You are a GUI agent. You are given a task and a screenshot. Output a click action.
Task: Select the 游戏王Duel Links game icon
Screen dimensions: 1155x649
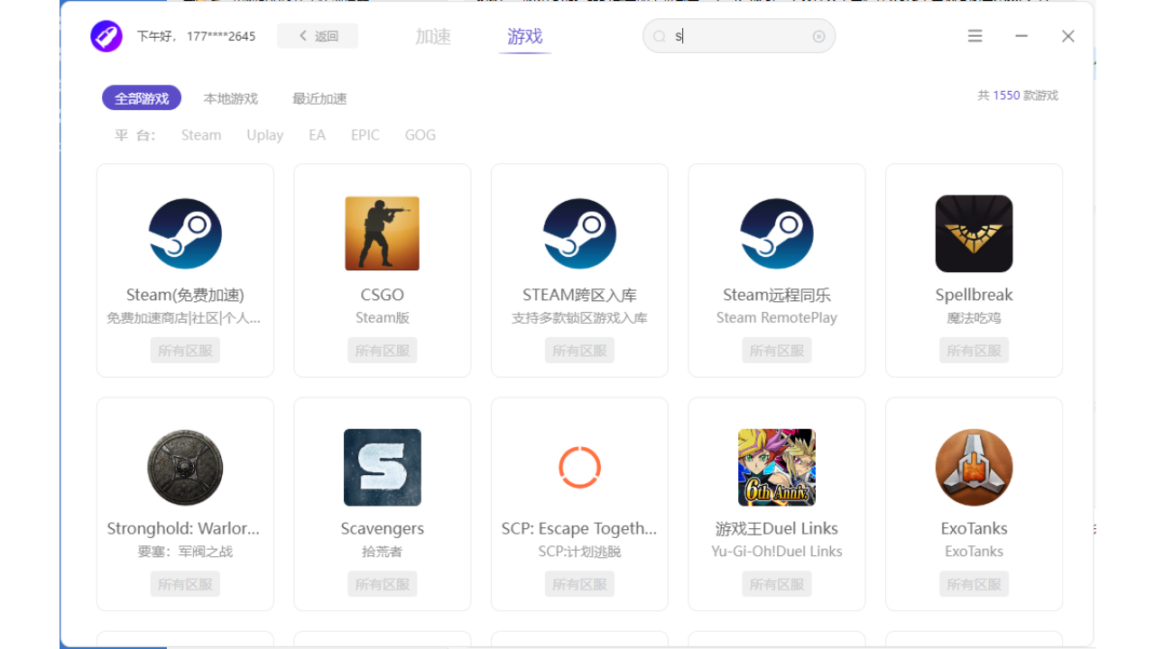[776, 467]
